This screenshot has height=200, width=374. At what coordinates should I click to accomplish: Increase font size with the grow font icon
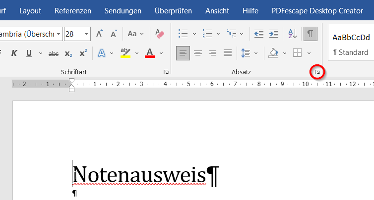pos(100,34)
